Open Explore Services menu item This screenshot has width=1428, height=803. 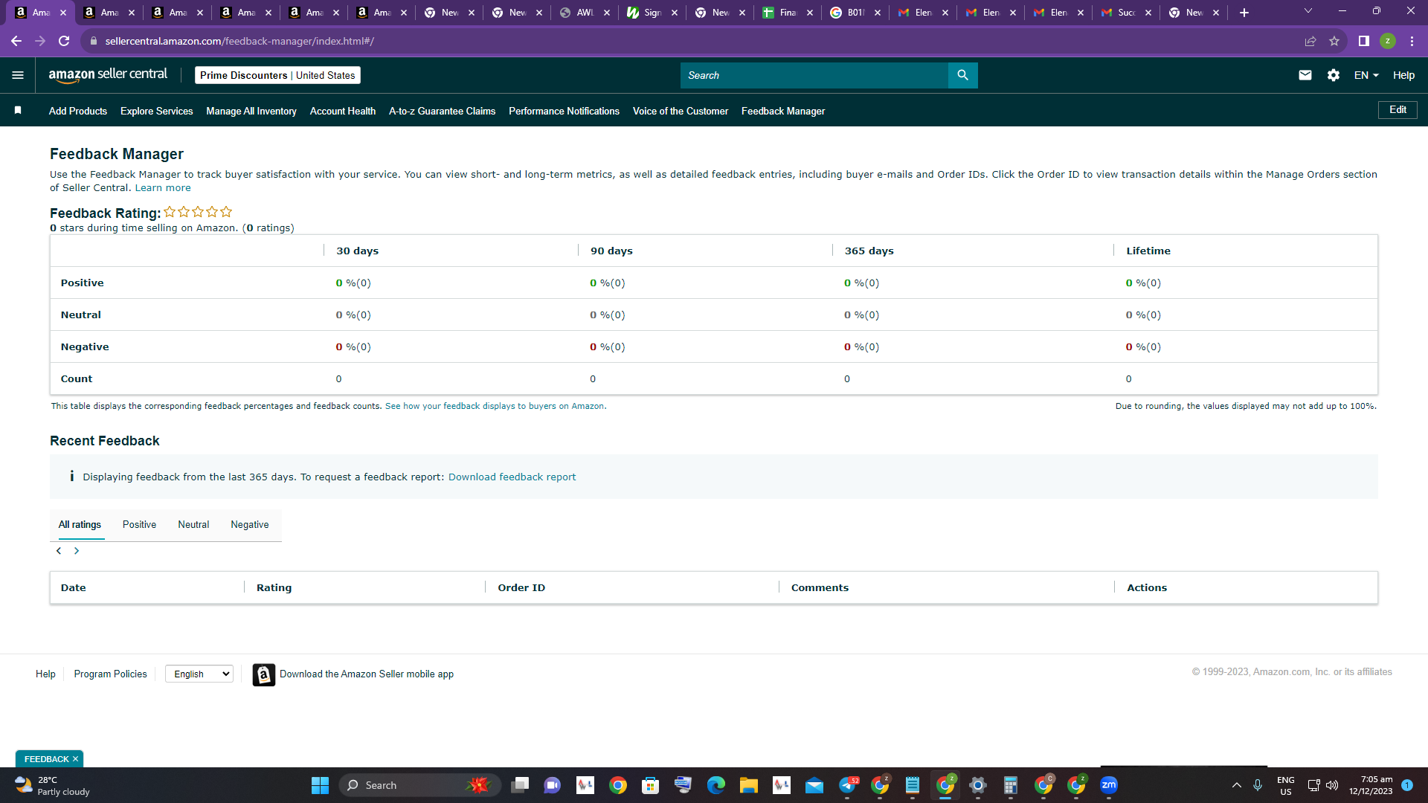coord(156,111)
